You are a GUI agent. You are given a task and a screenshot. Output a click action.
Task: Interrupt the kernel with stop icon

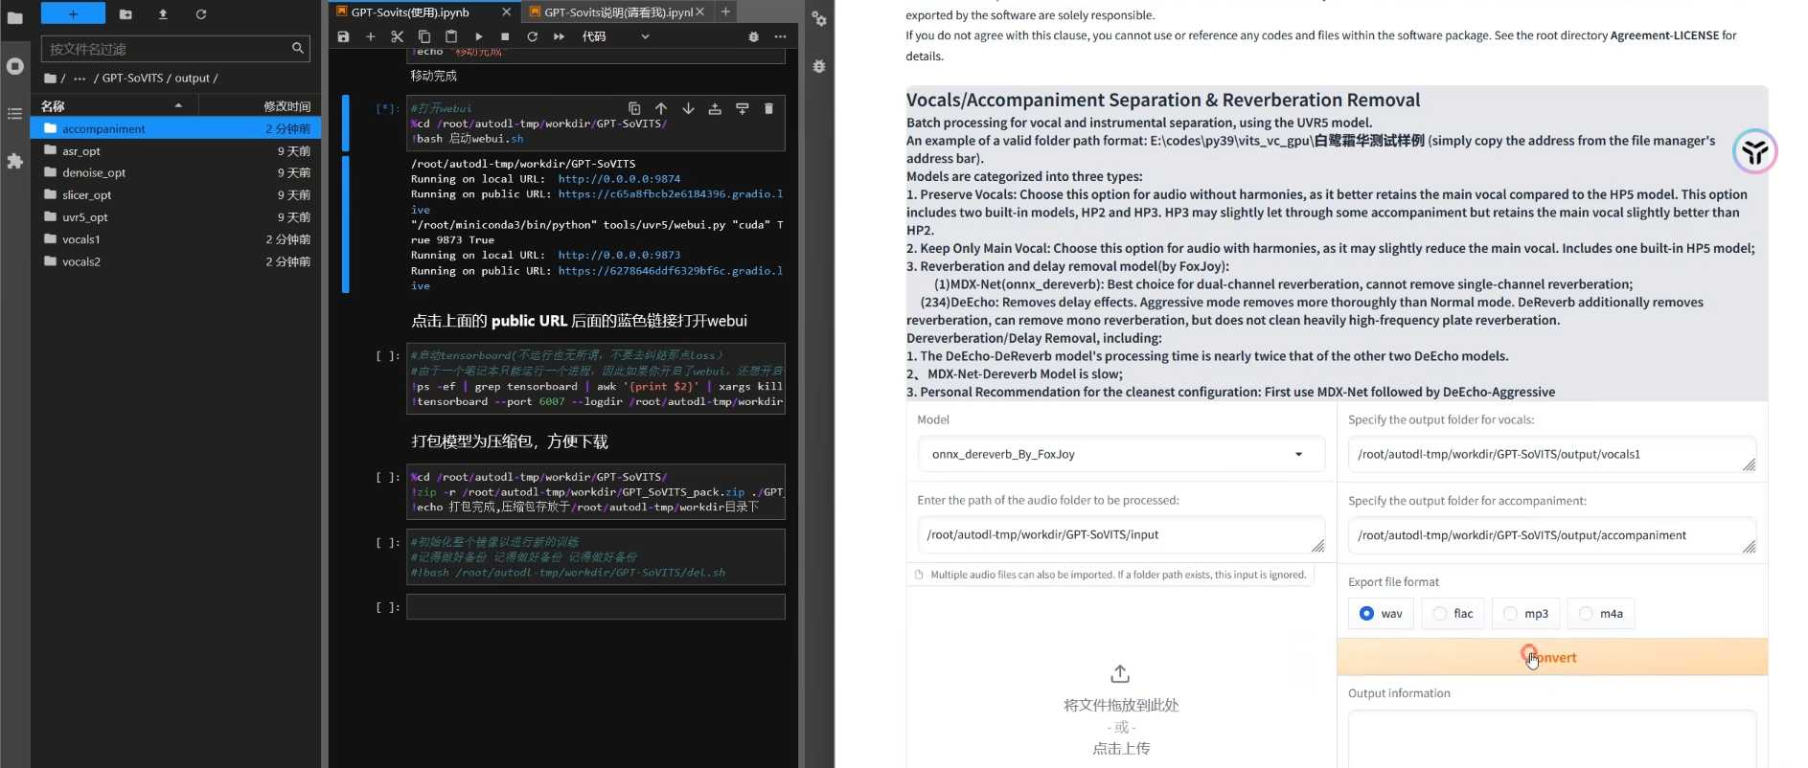point(505,36)
